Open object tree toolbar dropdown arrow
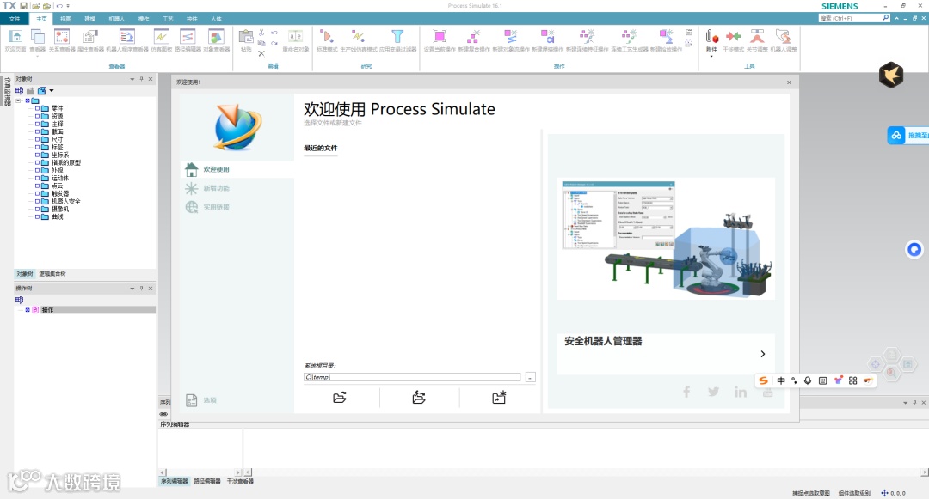 coord(52,90)
